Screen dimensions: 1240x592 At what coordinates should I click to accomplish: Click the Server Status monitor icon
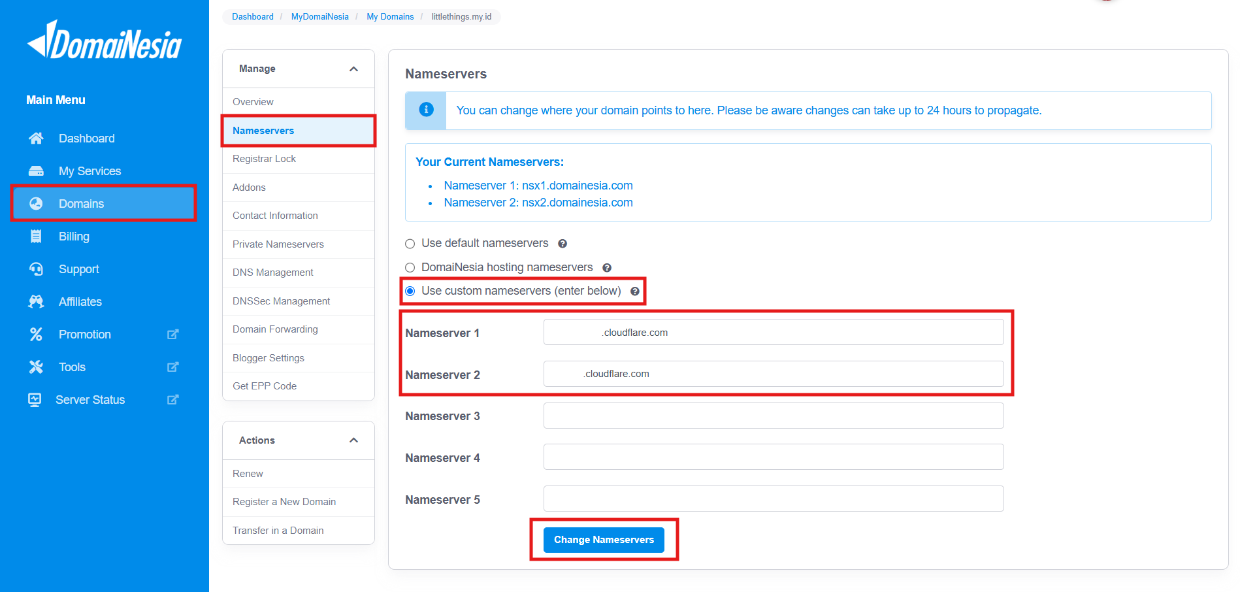(35, 400)
